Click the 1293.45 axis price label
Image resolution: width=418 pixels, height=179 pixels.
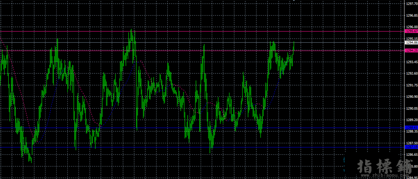tap(412, 62)
